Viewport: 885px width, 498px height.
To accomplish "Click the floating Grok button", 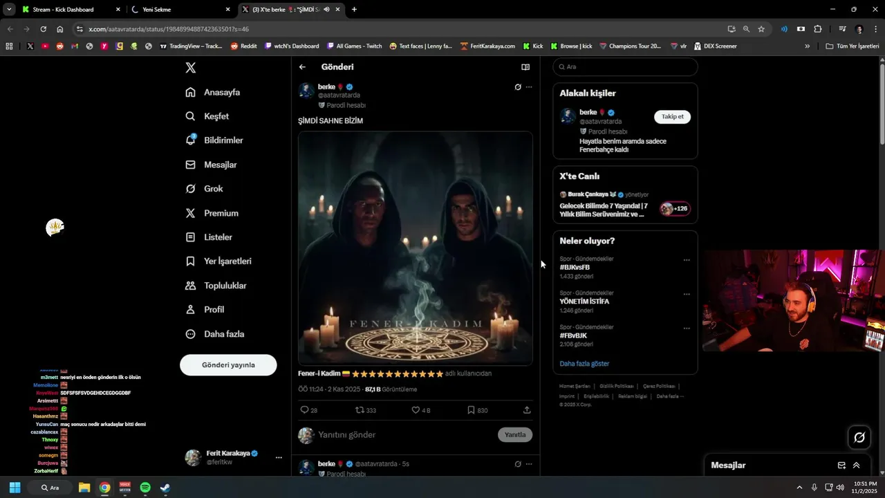I will point(859,437).
